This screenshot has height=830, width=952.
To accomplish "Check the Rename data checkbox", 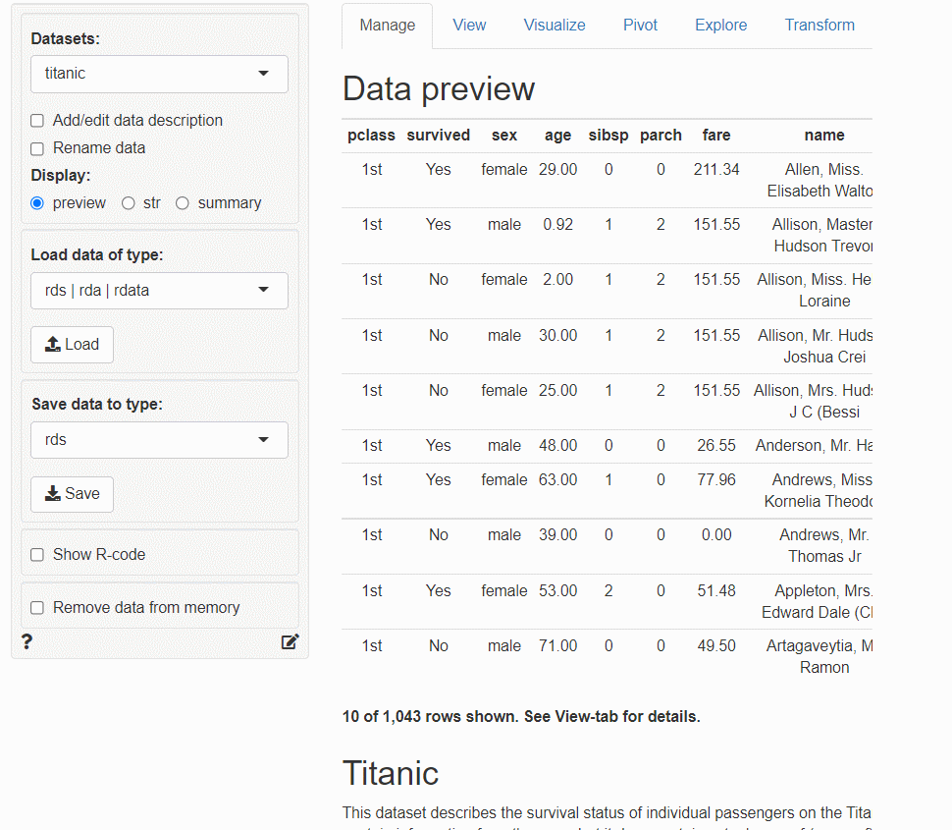I will 37,148.
